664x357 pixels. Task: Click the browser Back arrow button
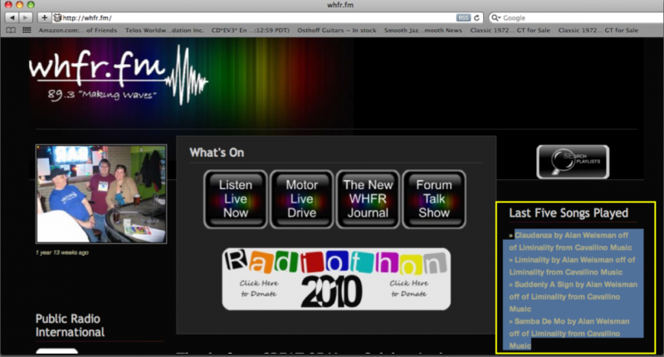click(x=12, y=17)
